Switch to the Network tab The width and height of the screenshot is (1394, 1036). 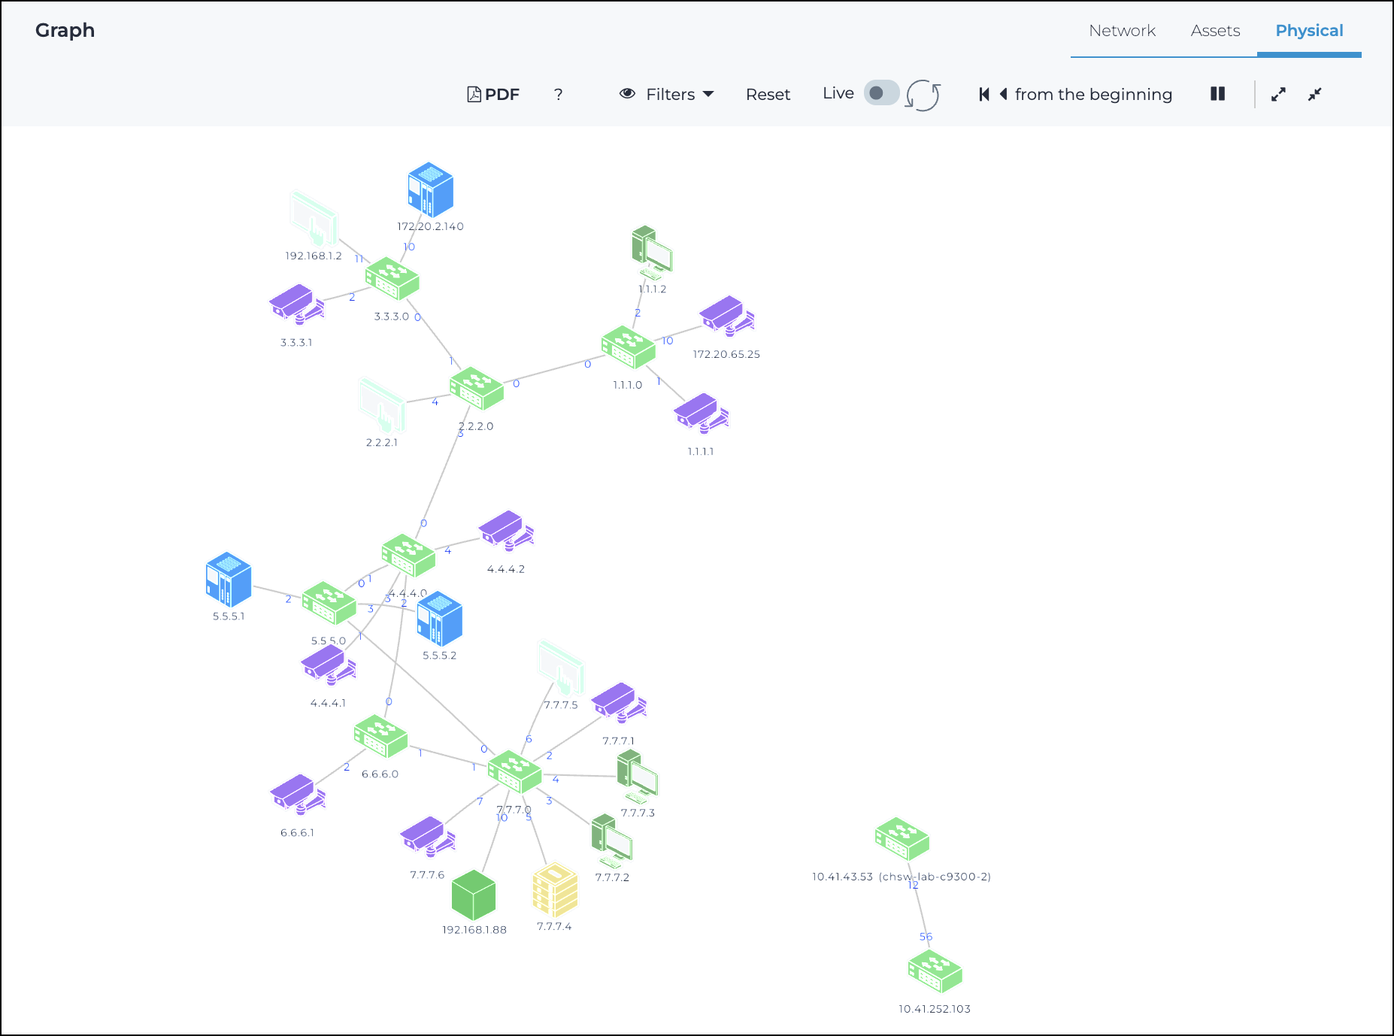(1122, 31)
